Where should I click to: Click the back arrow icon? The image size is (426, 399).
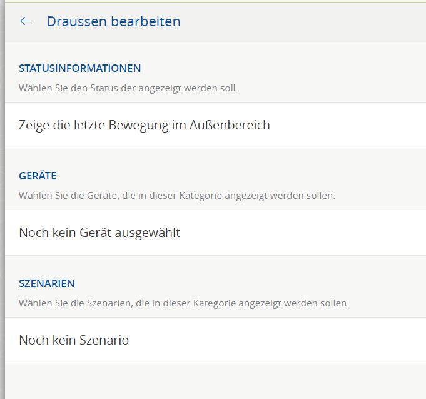(26, 21)
